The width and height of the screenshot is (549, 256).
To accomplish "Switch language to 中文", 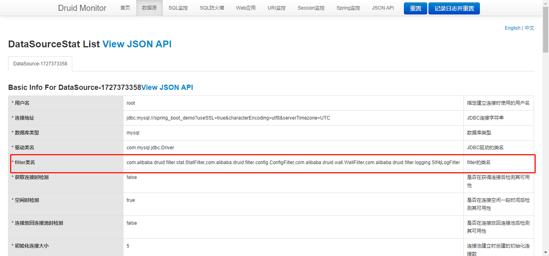I will pos(529,28).
